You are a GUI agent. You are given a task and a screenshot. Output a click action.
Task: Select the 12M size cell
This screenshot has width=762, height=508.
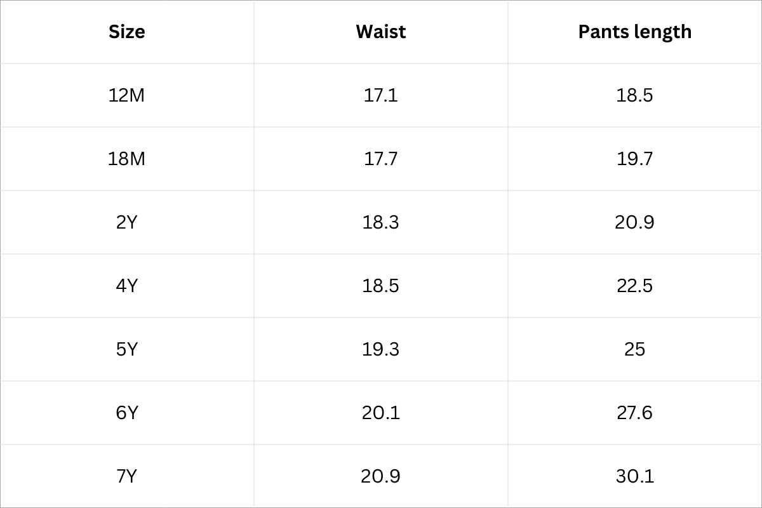coord(127,95)
